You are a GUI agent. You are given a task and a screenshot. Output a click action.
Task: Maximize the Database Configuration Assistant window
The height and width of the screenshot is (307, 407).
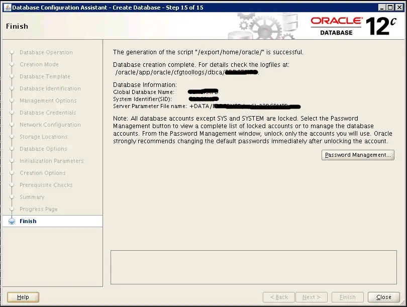click(x=390, y=8)
